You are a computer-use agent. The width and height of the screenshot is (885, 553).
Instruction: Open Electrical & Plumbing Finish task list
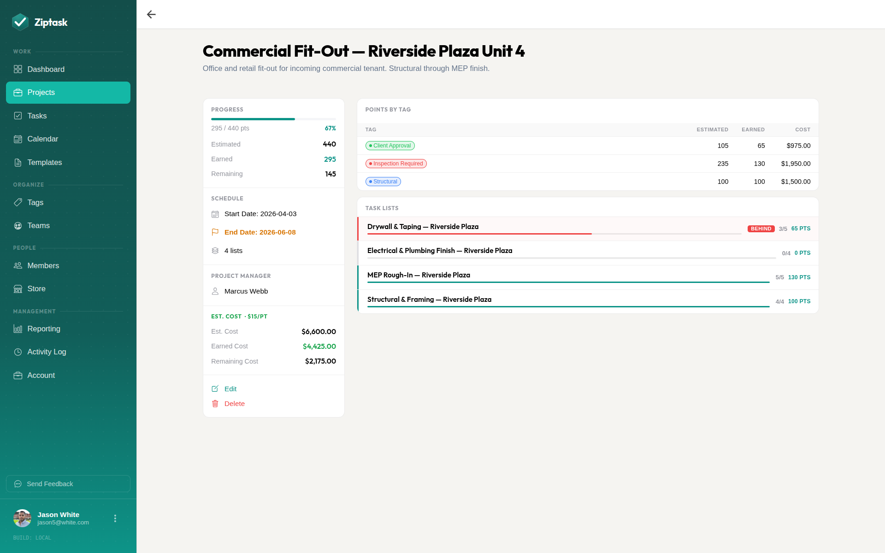tap(588, 253)
